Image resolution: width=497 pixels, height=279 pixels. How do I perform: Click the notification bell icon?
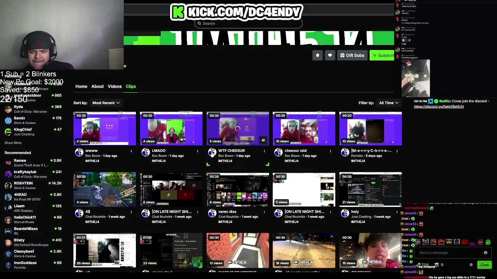317,55
